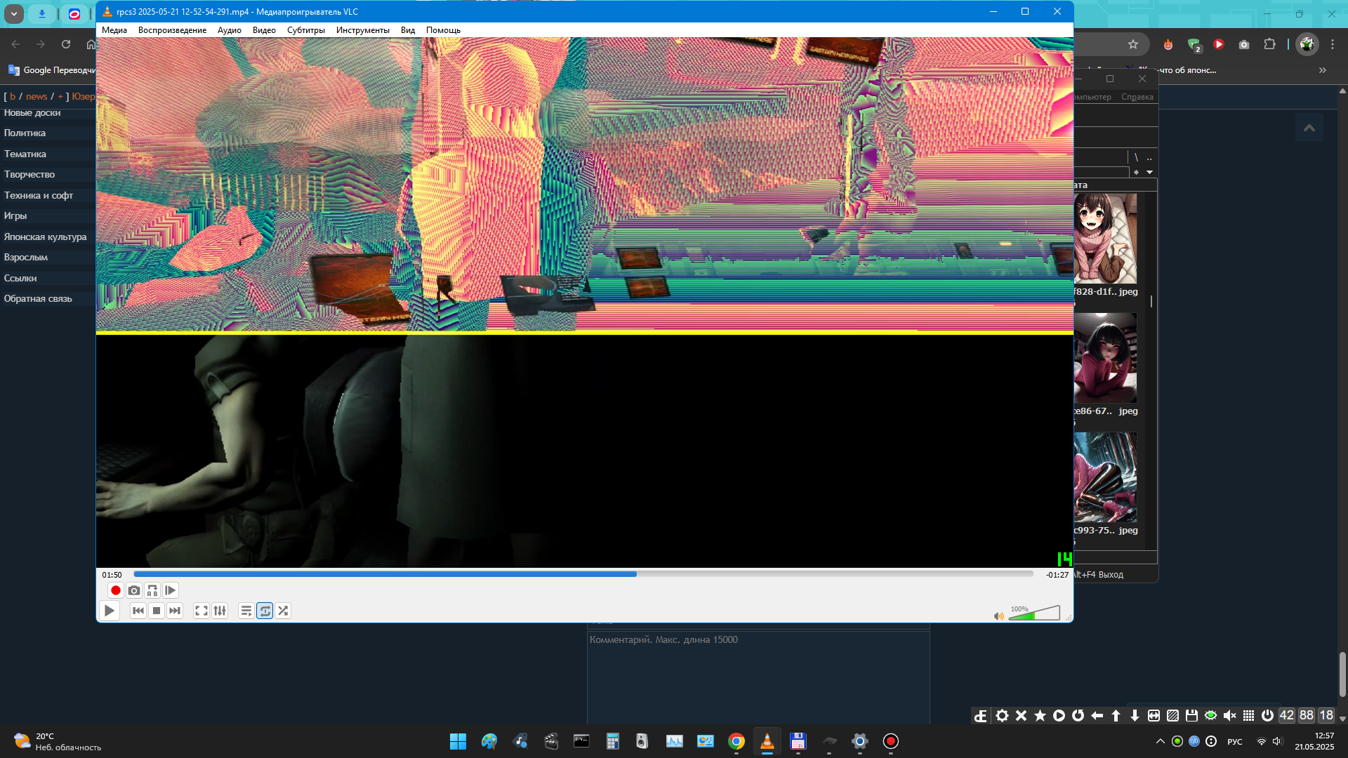Take a snapshot with the camera icon

point(134,590)
